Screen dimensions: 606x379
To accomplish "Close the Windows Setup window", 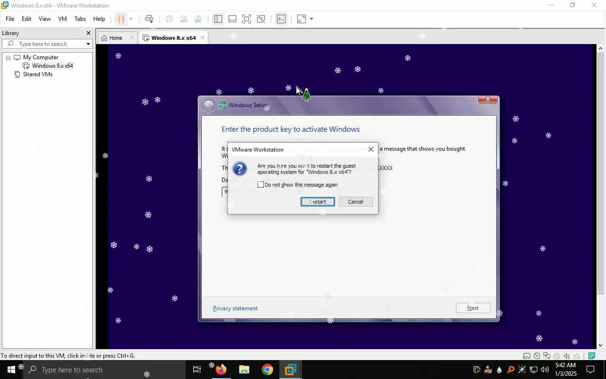I will [488, 99].
